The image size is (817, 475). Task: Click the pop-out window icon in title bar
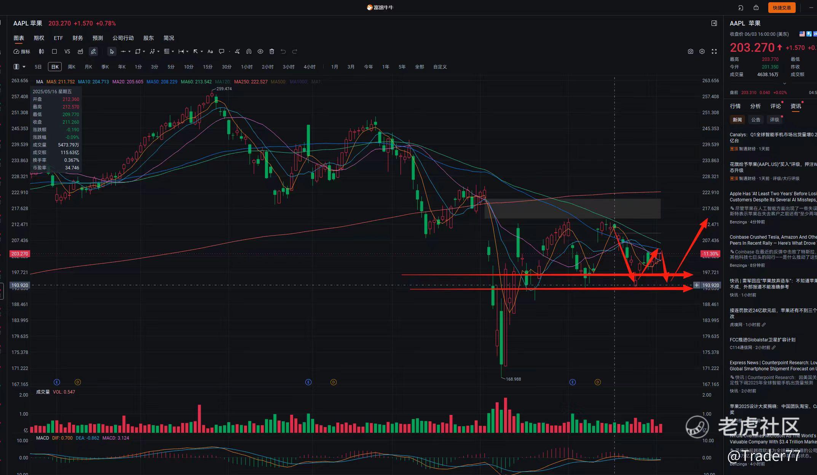[x=741, y=8]
